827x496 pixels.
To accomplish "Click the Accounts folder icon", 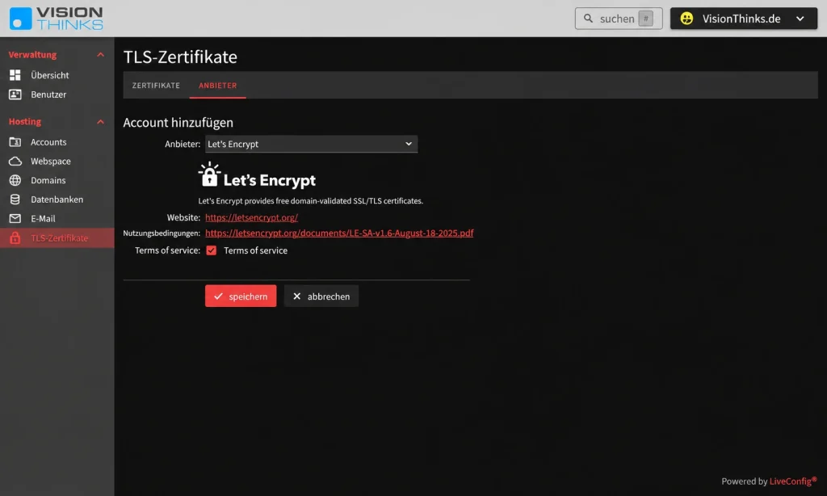I will 15,142.
